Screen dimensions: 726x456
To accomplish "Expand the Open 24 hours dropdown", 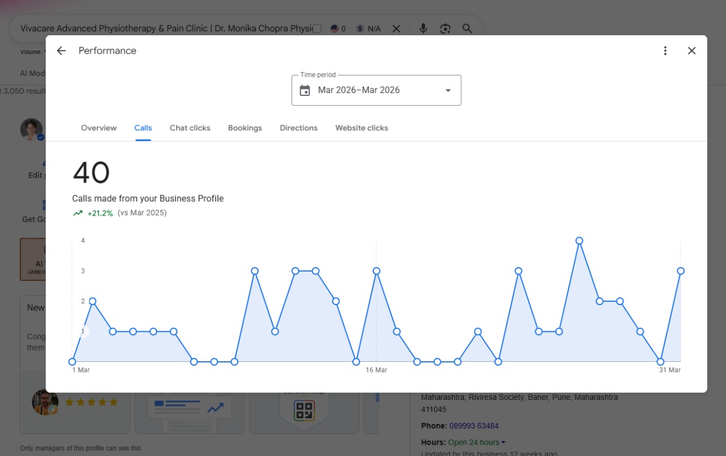I will (x=476, y=442).
